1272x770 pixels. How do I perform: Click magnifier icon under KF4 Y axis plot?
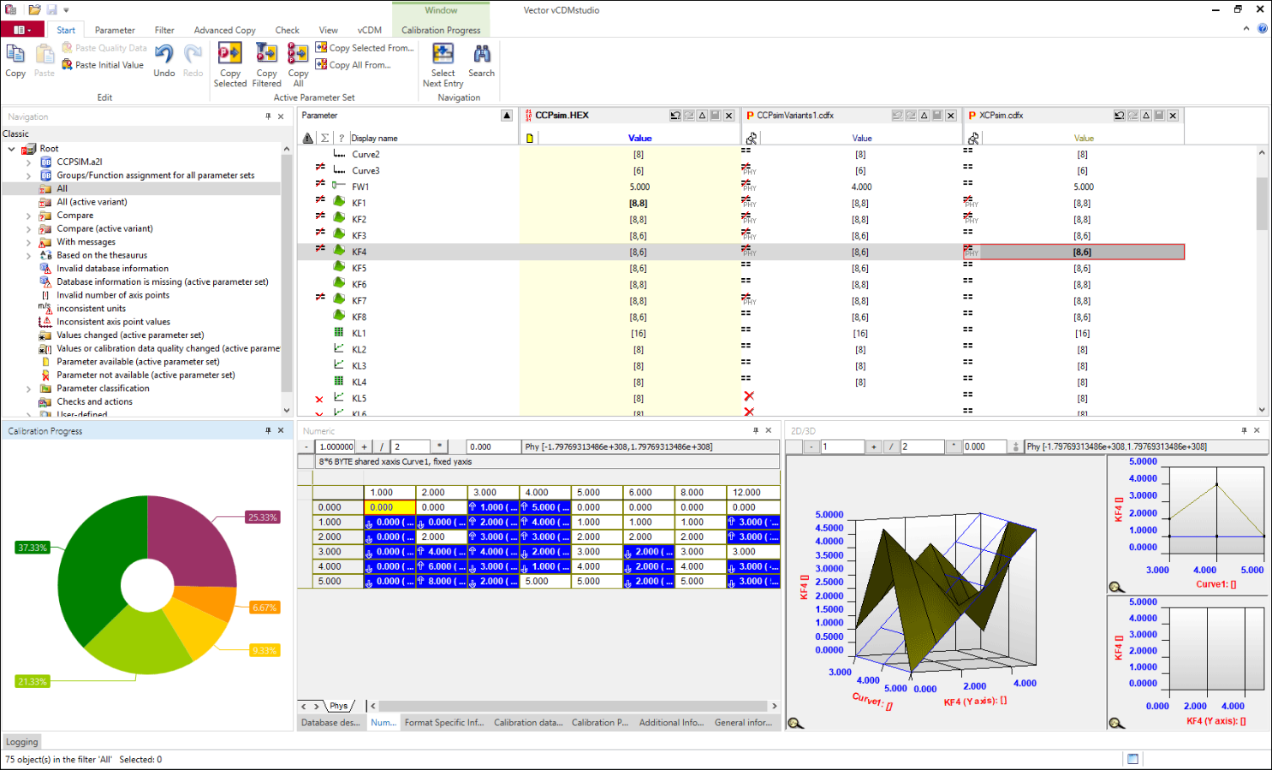(1116, 723)
